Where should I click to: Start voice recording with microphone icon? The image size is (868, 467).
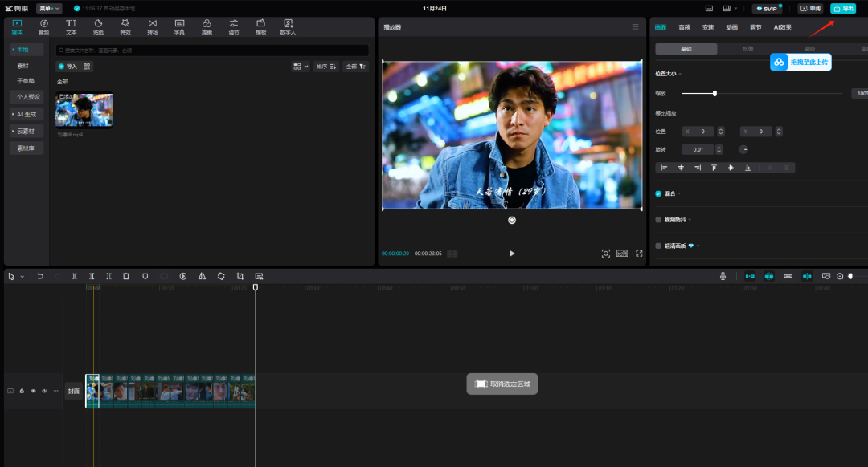click(x=723, y=276)
